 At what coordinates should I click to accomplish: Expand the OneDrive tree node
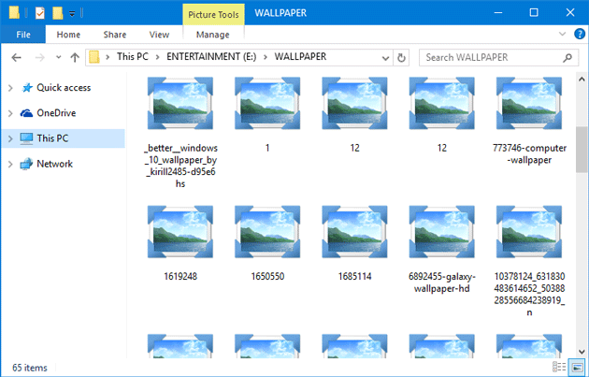10,113
